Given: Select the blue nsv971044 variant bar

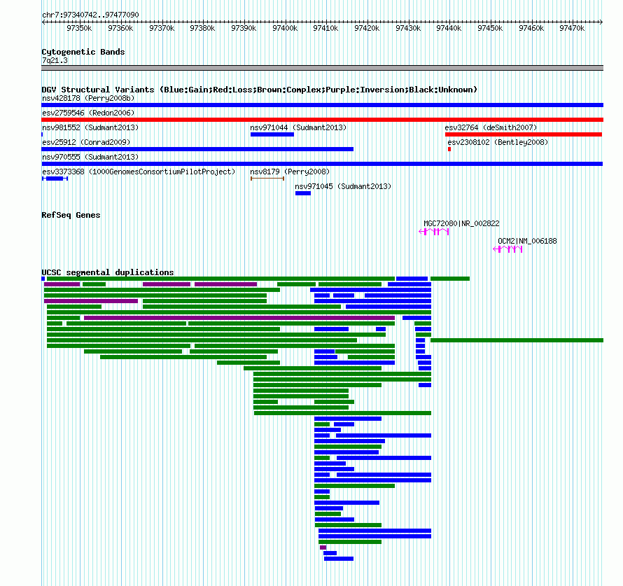Looking at the screenshot, I should point(272,134).
